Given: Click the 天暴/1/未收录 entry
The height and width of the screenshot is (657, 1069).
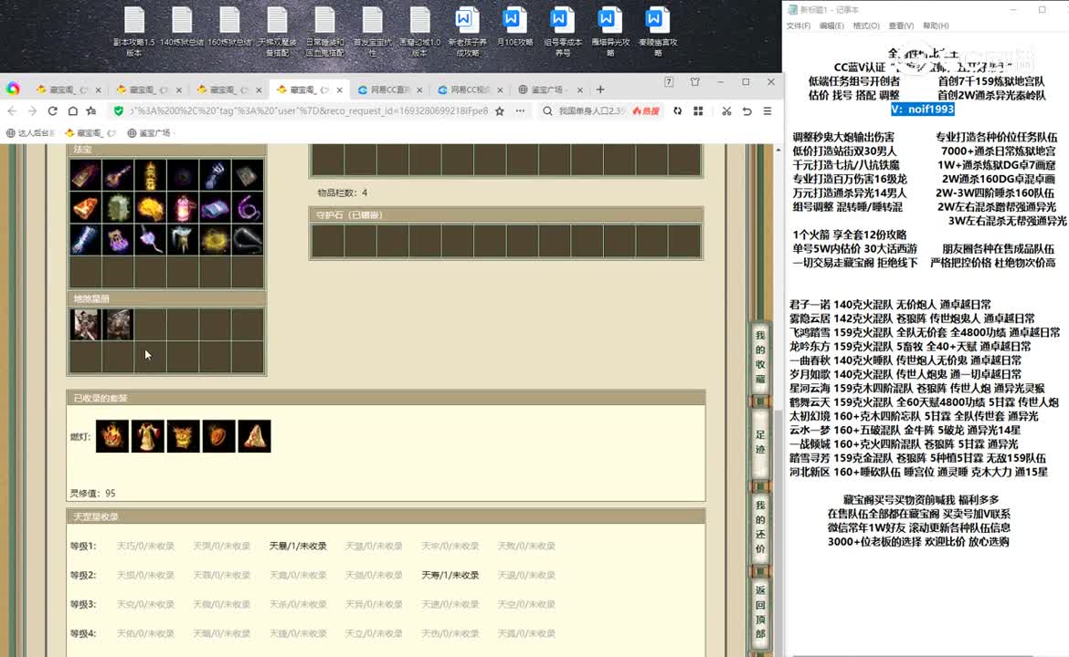Looking at the screenshot, I should 298,546.
